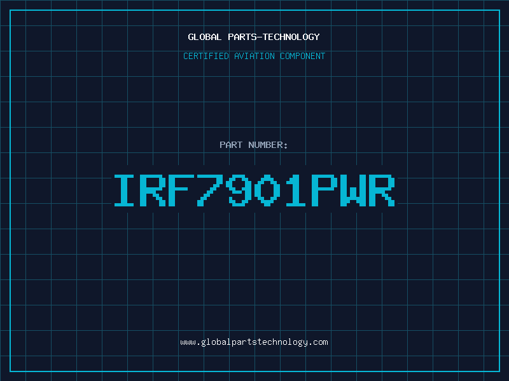
Task: Open the www.globalpartstechnology.com link
Action: (x=254, y=342)
